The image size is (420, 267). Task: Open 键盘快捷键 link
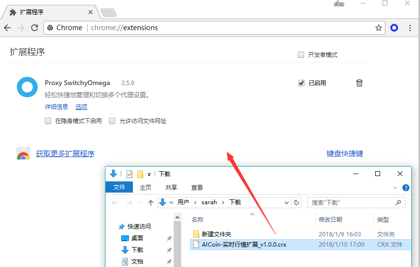point(345,154)
